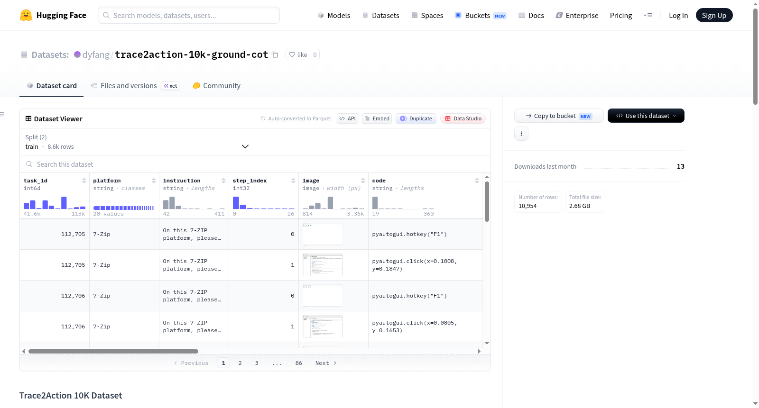
Task: Expand the Use this dataset dropdown
Action: click(x=646, y=116)
